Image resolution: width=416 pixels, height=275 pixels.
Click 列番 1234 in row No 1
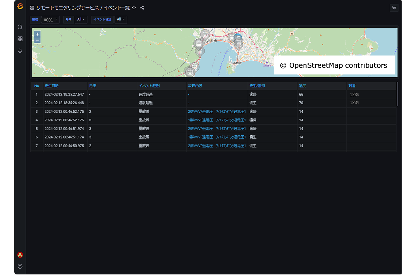354,94
